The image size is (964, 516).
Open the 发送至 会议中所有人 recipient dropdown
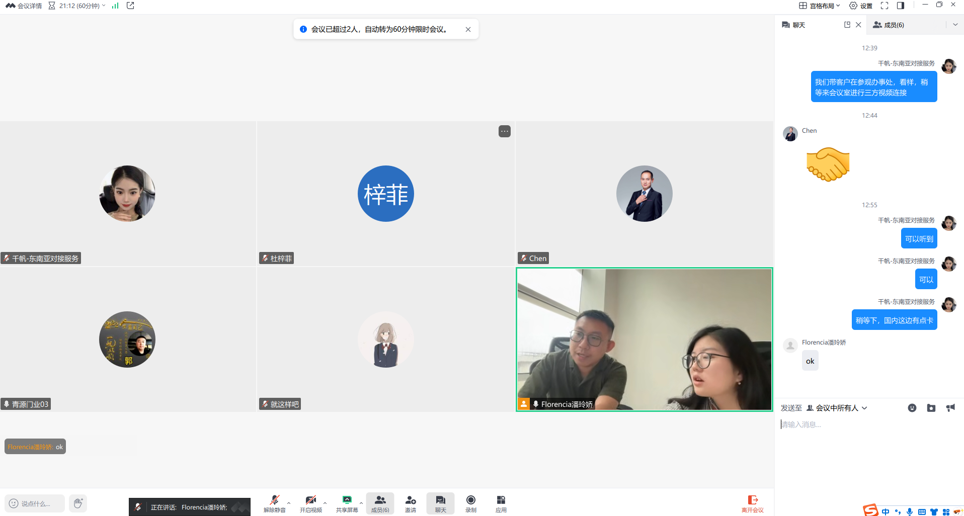point(837,408)
